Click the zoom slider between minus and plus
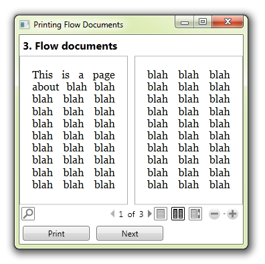 tap(224, 214)
